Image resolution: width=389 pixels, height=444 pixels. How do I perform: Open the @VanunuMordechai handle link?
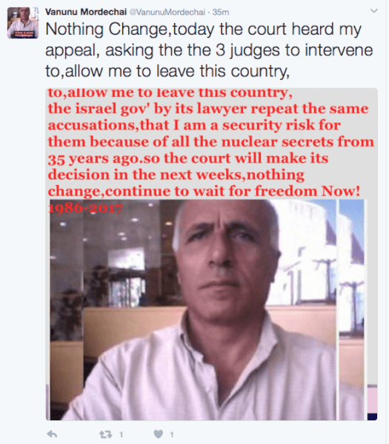[167, 12]
